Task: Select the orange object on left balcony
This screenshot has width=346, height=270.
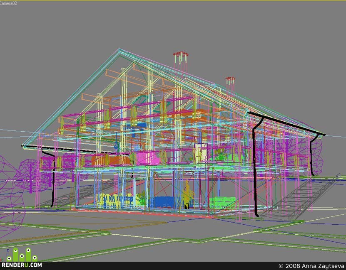Action: pos(110,160)
